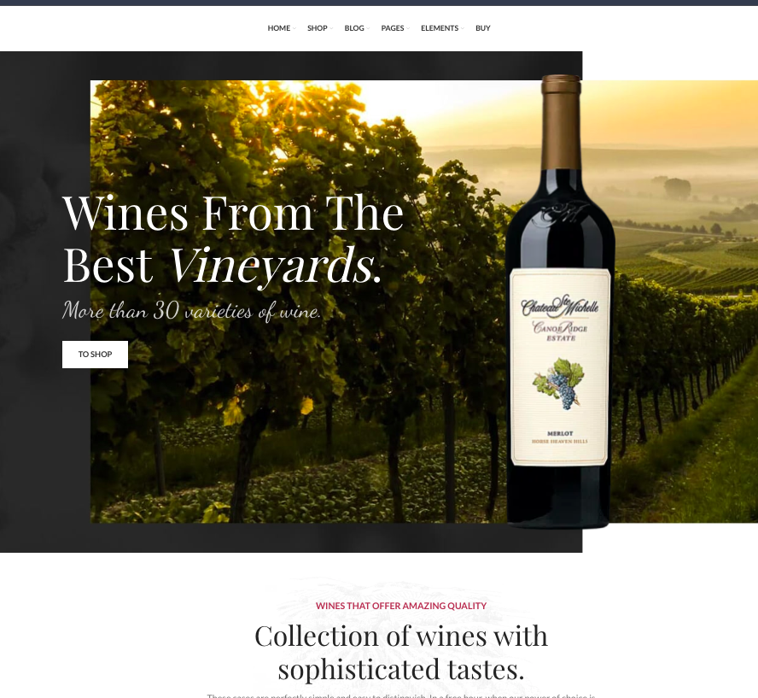Screen dimensions: 758x698
Task: Expand the chevron beside PAGES
Action: tap(408, 28)
